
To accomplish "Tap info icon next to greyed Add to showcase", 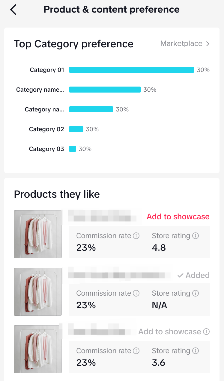I will tap(206, 332).
